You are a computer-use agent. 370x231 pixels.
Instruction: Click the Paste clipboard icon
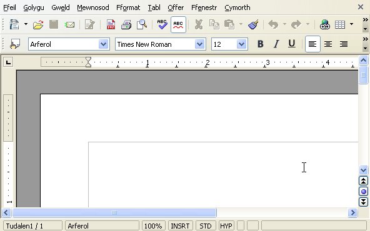229,24
